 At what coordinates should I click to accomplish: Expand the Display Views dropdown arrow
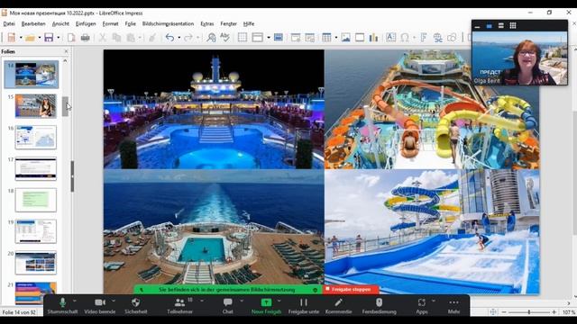click(269, 38)
